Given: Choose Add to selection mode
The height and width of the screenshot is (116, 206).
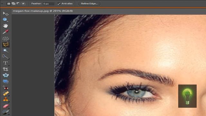Looking at the screenshot, I should 14,4.
